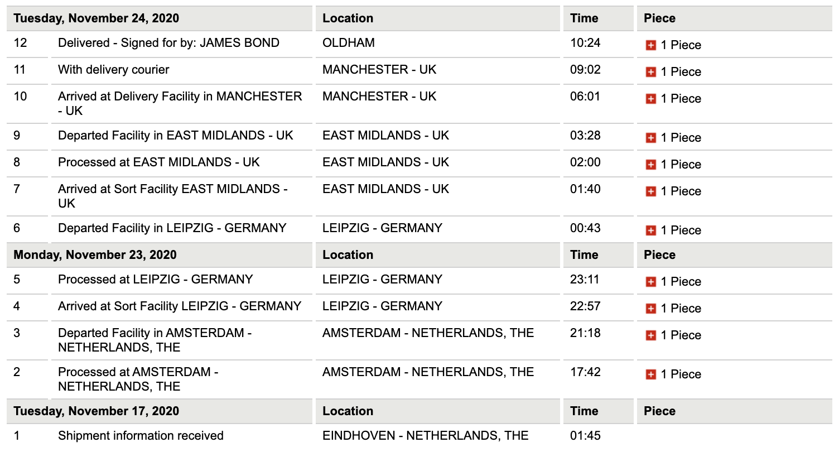Viewport: 839px width, 452px height.
Task: Click plus icon for Departed Facility East Midlands
Action: (650, 138)
